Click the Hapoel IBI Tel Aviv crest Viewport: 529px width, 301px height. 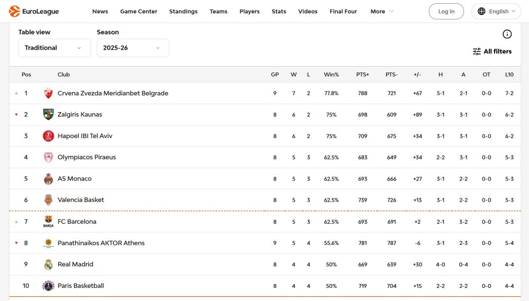[x=48, y=136]
